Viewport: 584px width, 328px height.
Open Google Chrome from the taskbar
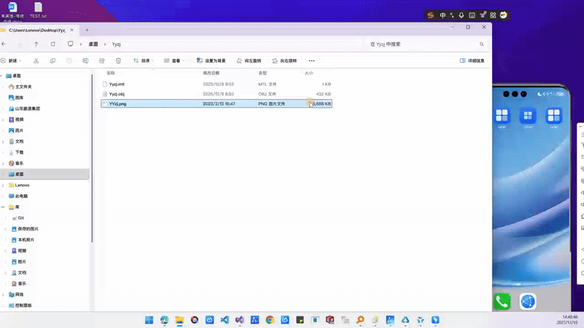pyautogui.click(x=270, y=320)
